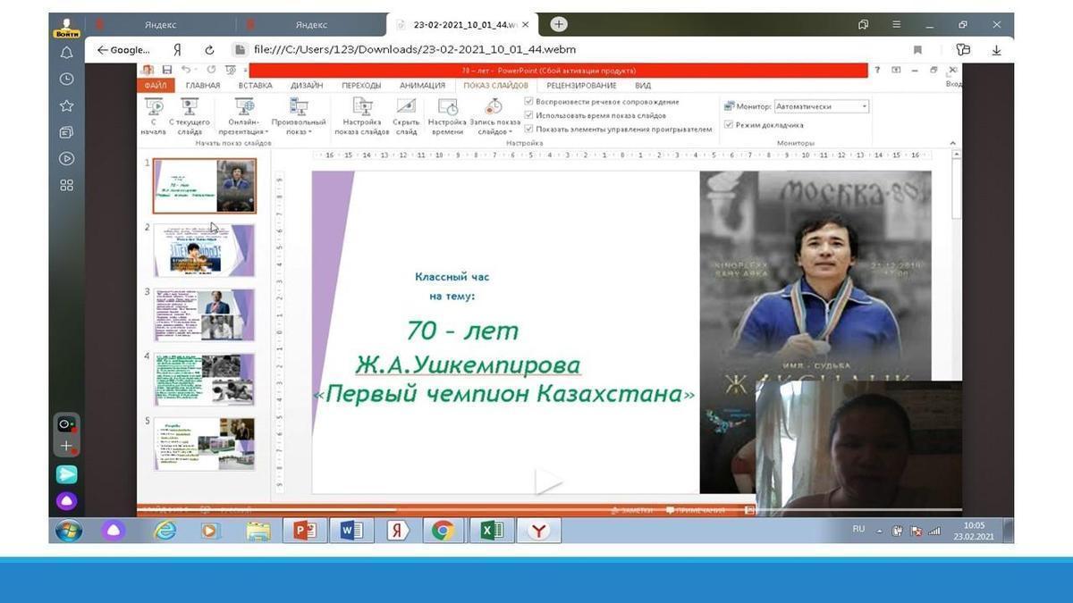Viewport: 1073px width, 603px height.
Task: Open PowerPoint from the Windows taskbar
Action: 304,531
